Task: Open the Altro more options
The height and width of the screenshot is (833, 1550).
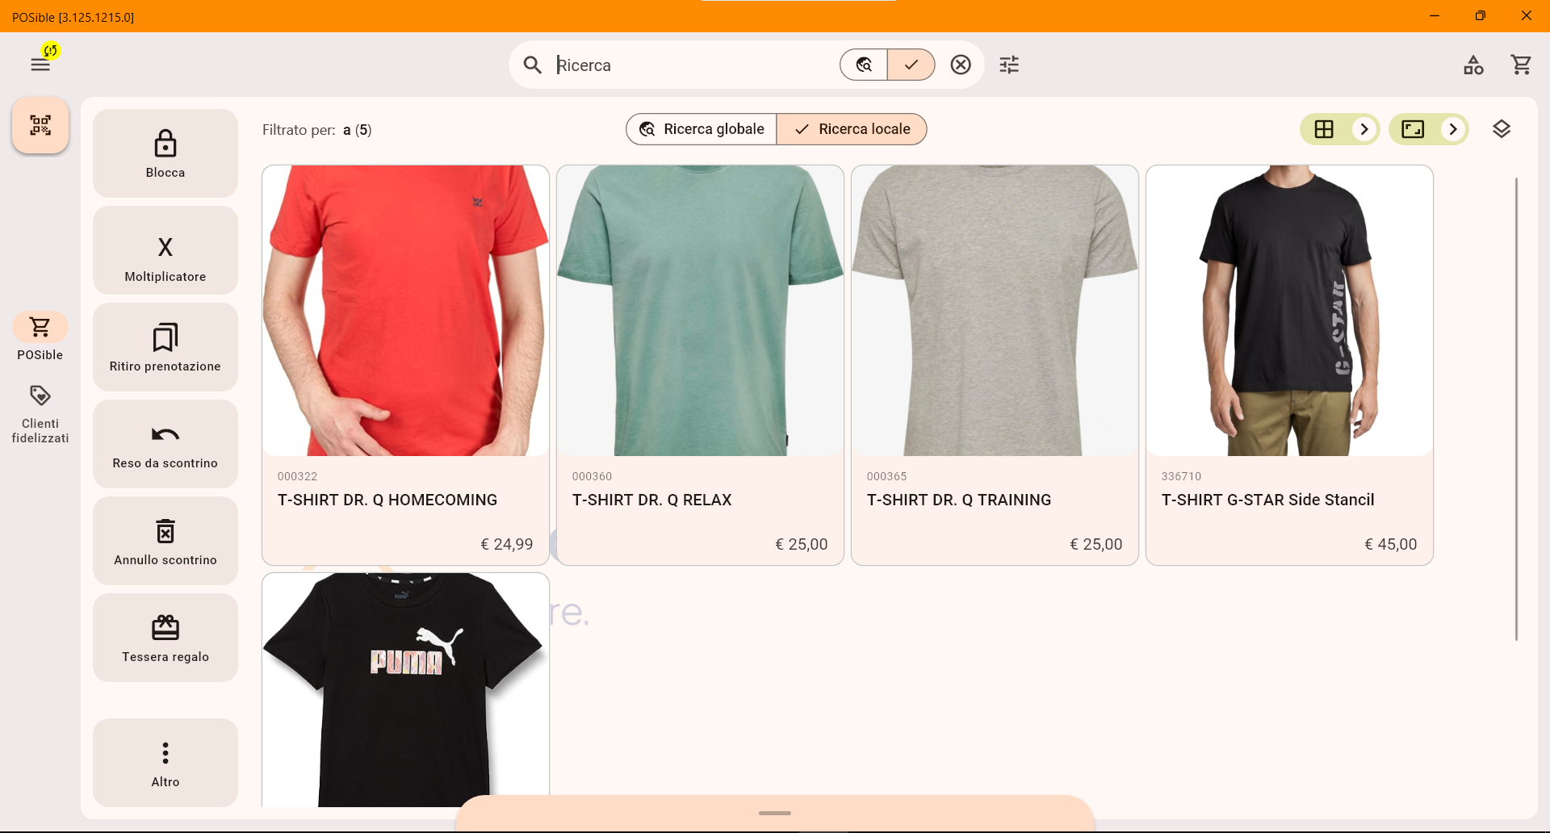Action: (x=165, y=763)
